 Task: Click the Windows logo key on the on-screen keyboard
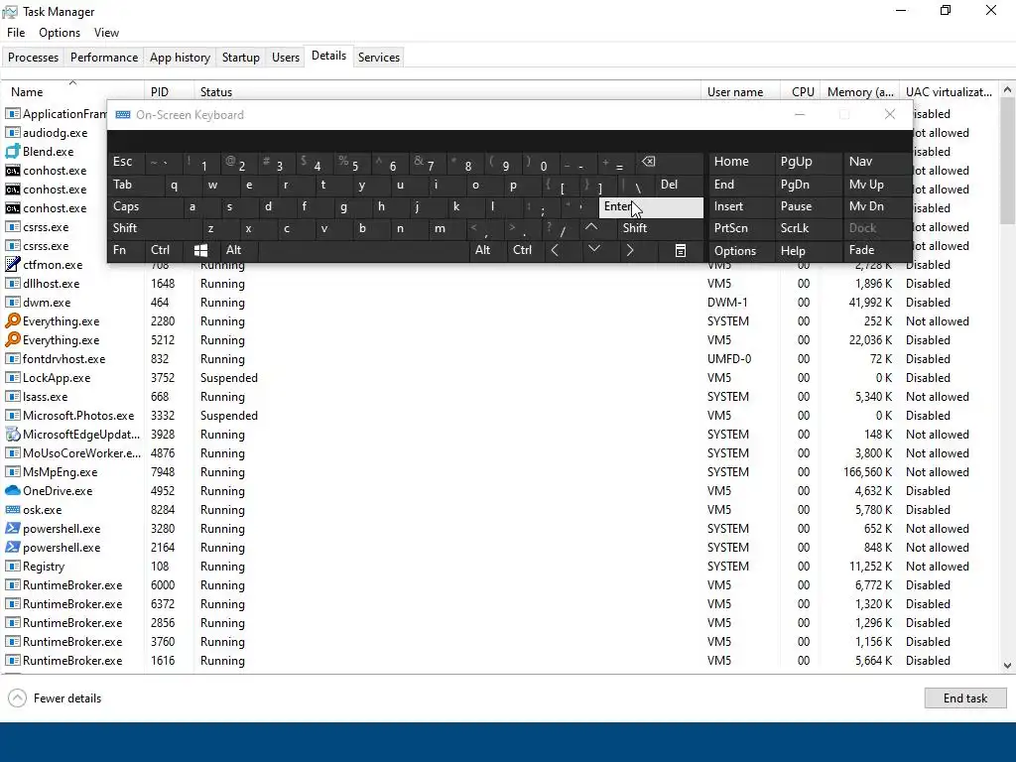(200, 250)
